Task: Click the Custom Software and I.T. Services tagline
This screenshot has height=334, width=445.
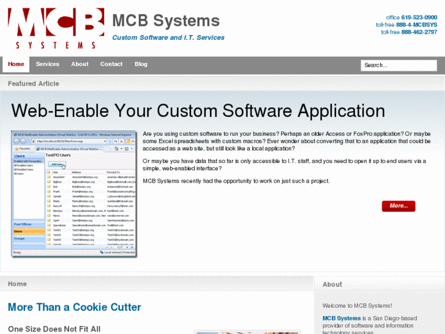Action: point(168,37)
